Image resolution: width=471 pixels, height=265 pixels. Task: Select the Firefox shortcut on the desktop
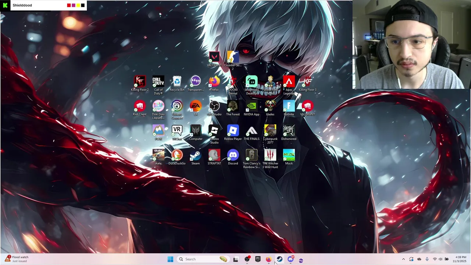pyautogui.click(x=214, y=84)
